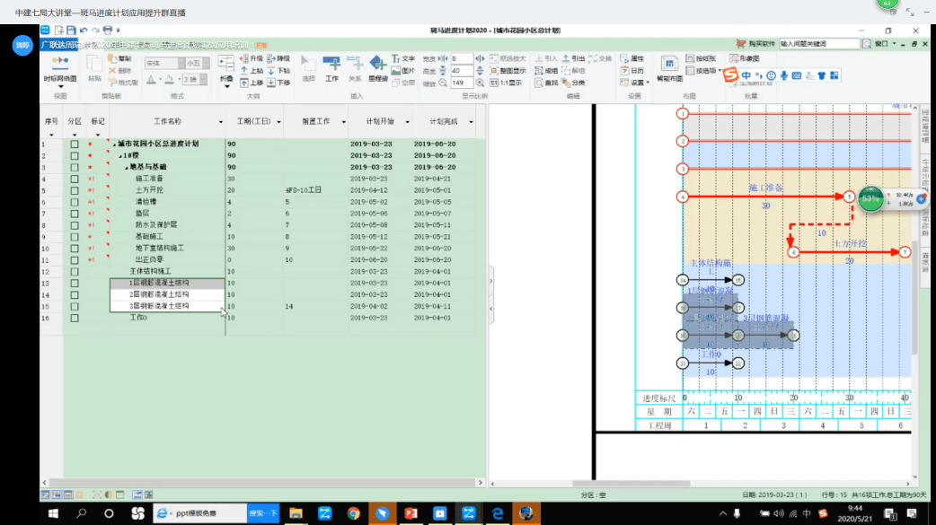Click the 宽度 width value field
936x525 pixels.
pyautogui.click(x=462, y=58)
